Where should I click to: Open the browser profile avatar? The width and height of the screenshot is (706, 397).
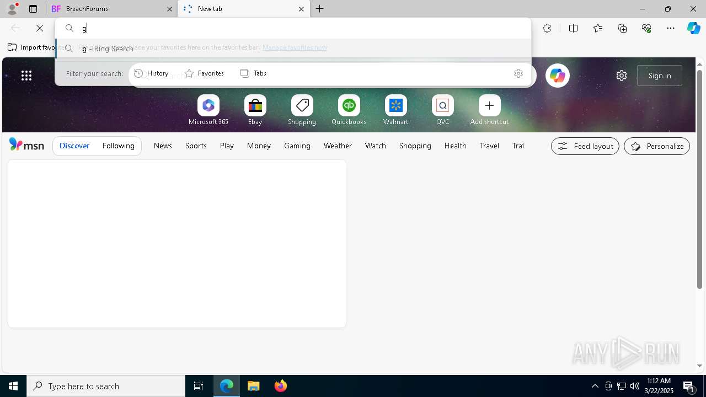(x=12, y=9)
